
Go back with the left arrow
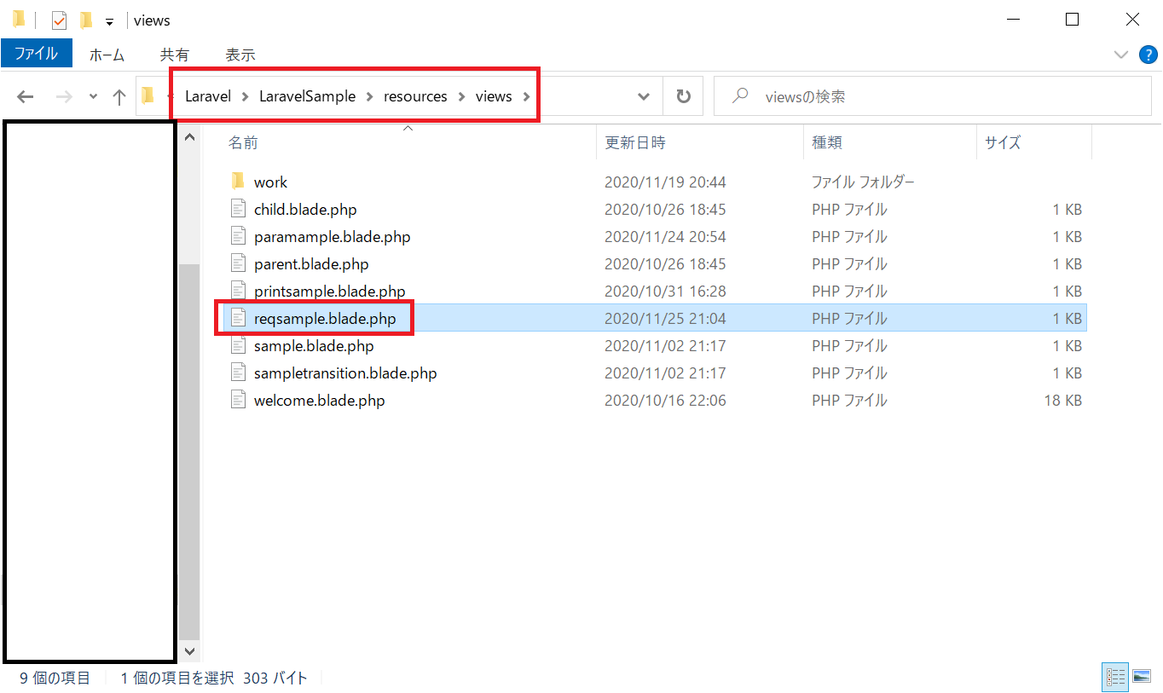click(x=25, y=96)
